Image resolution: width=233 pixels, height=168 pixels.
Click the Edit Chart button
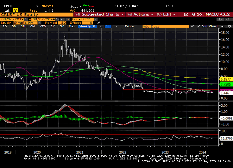tap(208, 26)
